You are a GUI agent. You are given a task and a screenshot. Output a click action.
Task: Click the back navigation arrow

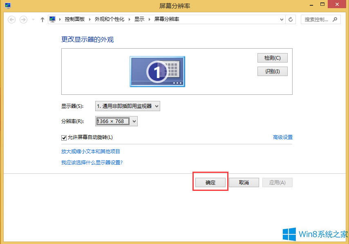(x=11, y=19)
